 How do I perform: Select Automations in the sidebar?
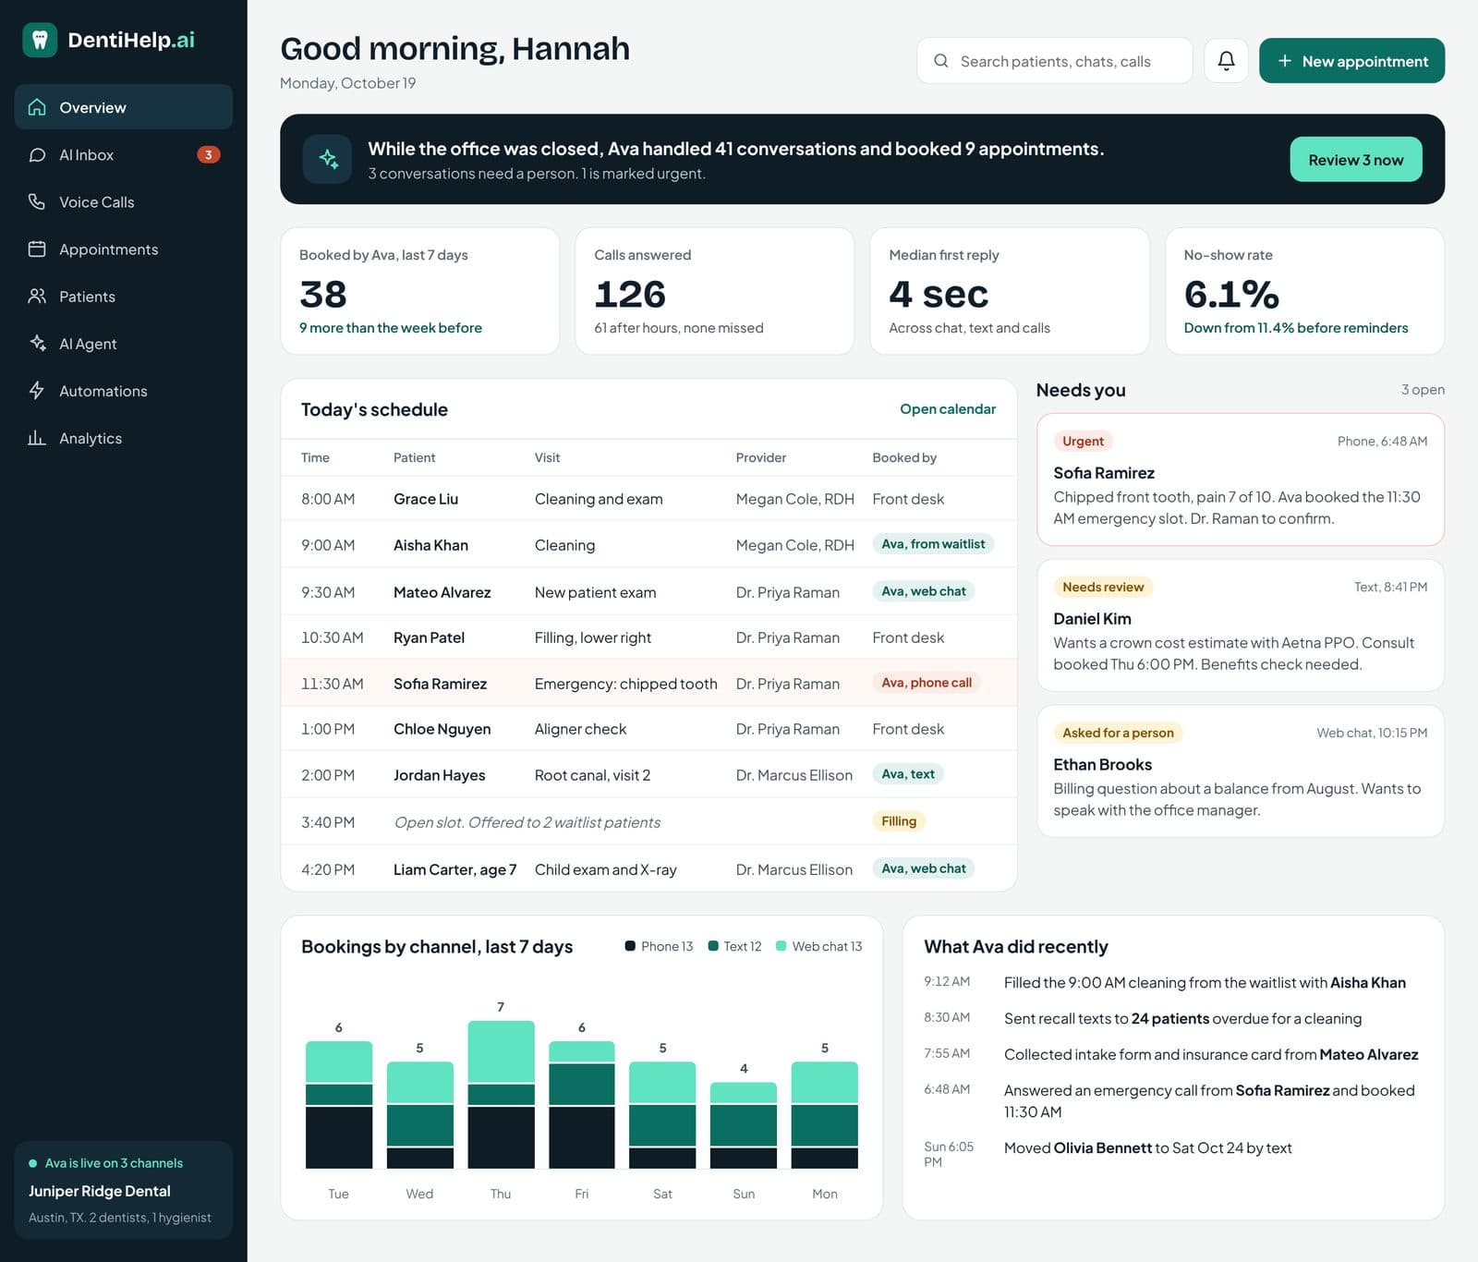[124, 390]
